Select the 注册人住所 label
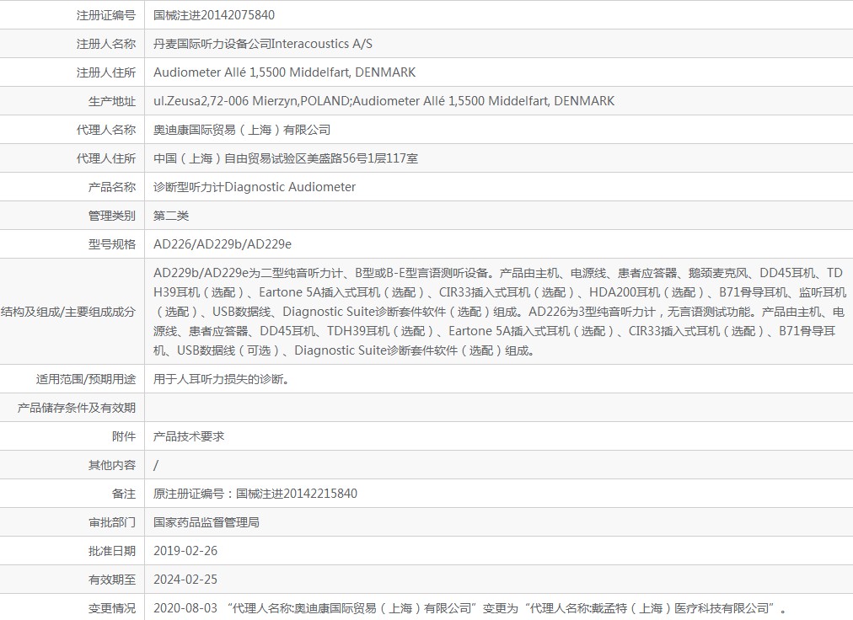The image size is (853, 620). pos(106,72)
